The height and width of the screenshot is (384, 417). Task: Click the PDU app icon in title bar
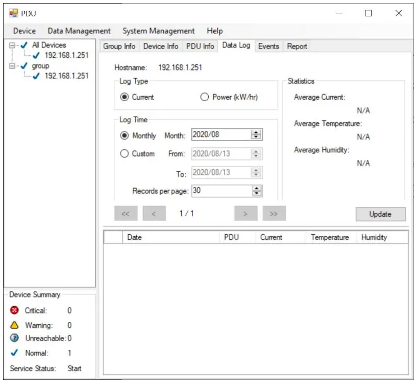pyautogui.click(x=14, y=13)
